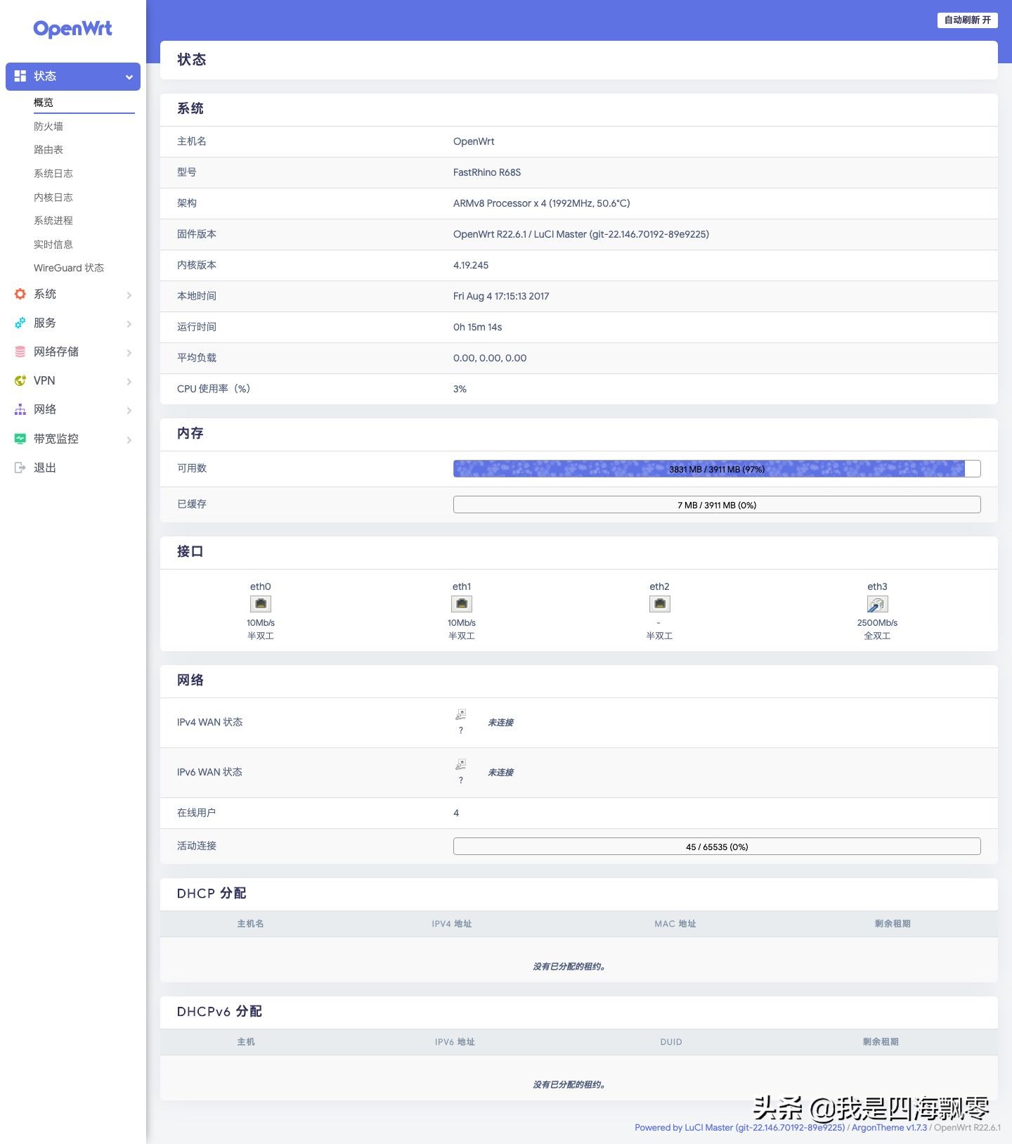1012x1144 pixels.
Task: Click the DHCPv6 IPV6 地址 column header
Action: tap(455, 1042)
